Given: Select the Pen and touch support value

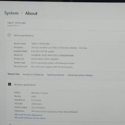Looking at the screenshot, I should point(52,67).
